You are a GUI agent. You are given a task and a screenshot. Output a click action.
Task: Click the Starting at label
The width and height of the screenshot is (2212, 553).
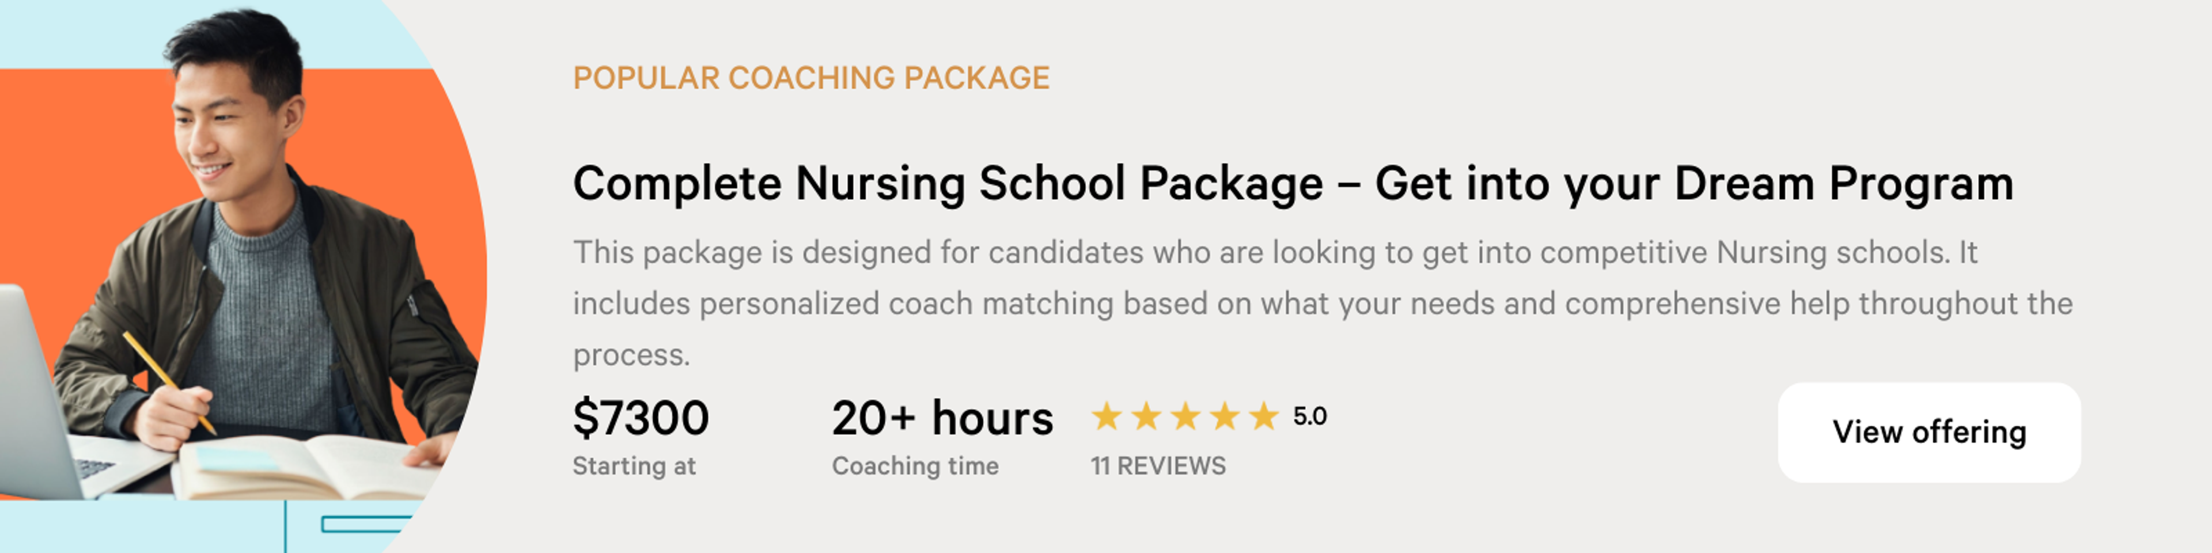click(x=634, y=465)
